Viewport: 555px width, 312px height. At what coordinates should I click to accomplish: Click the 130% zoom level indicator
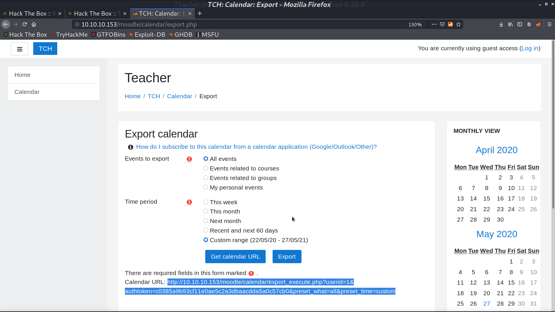click(x=415, y=25)
